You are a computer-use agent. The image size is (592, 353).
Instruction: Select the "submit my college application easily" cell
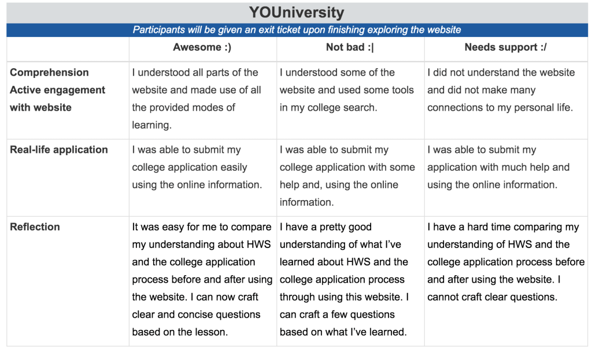(197, 167)
